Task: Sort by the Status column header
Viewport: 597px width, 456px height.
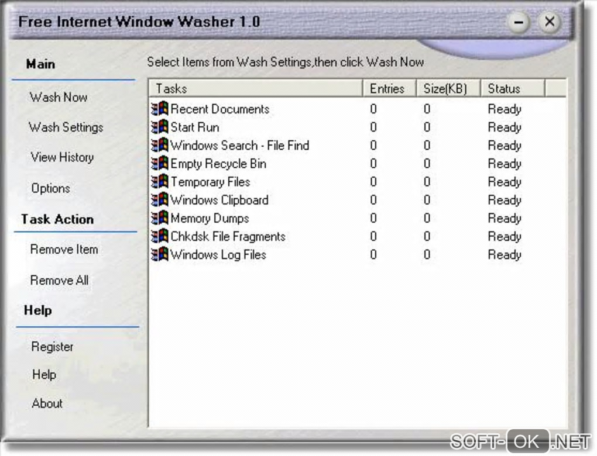Action: 513,89
